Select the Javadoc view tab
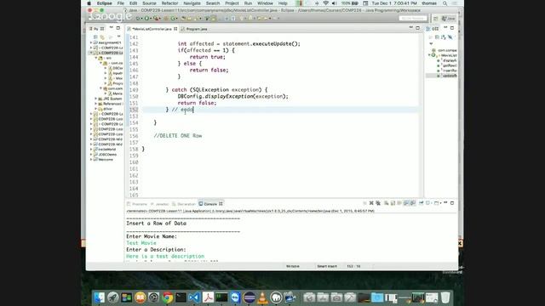 pyautogui.click(x=160, y=204)
